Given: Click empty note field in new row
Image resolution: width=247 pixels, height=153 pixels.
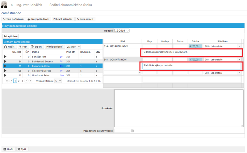Looking at the screenshot, I should (x=191, y=79).
